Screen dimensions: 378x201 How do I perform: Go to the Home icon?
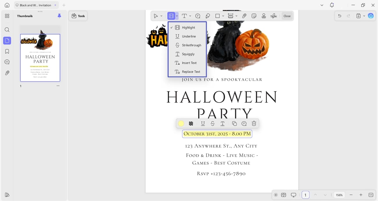[x=7, y=5]
